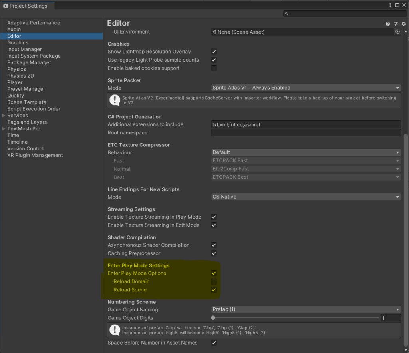Open the Editor settings help icon
409x353 pixels.
pyautogui.click(x=387, y=24)
